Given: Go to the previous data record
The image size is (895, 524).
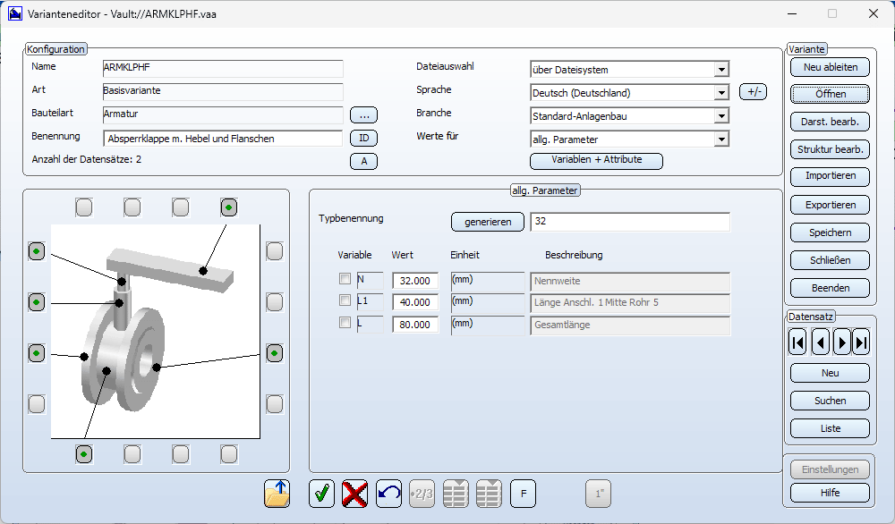Looking at the screenshot, I should tap(820, 342).
